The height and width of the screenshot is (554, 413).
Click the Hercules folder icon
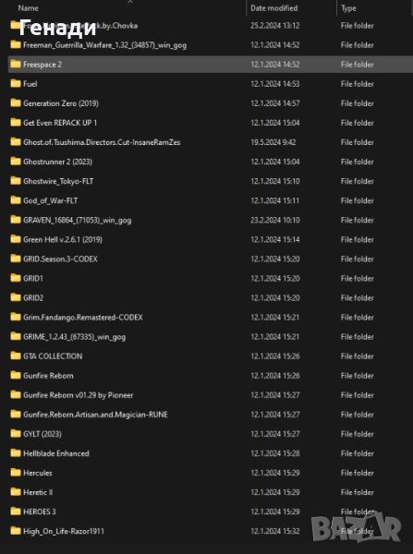pos(16,473)
